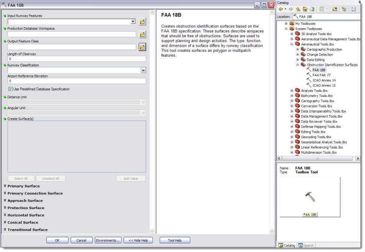The image size is (365, 252).
Task: Click the Conversion Tools toolbox icon
Action: click(x=297, y=106)
